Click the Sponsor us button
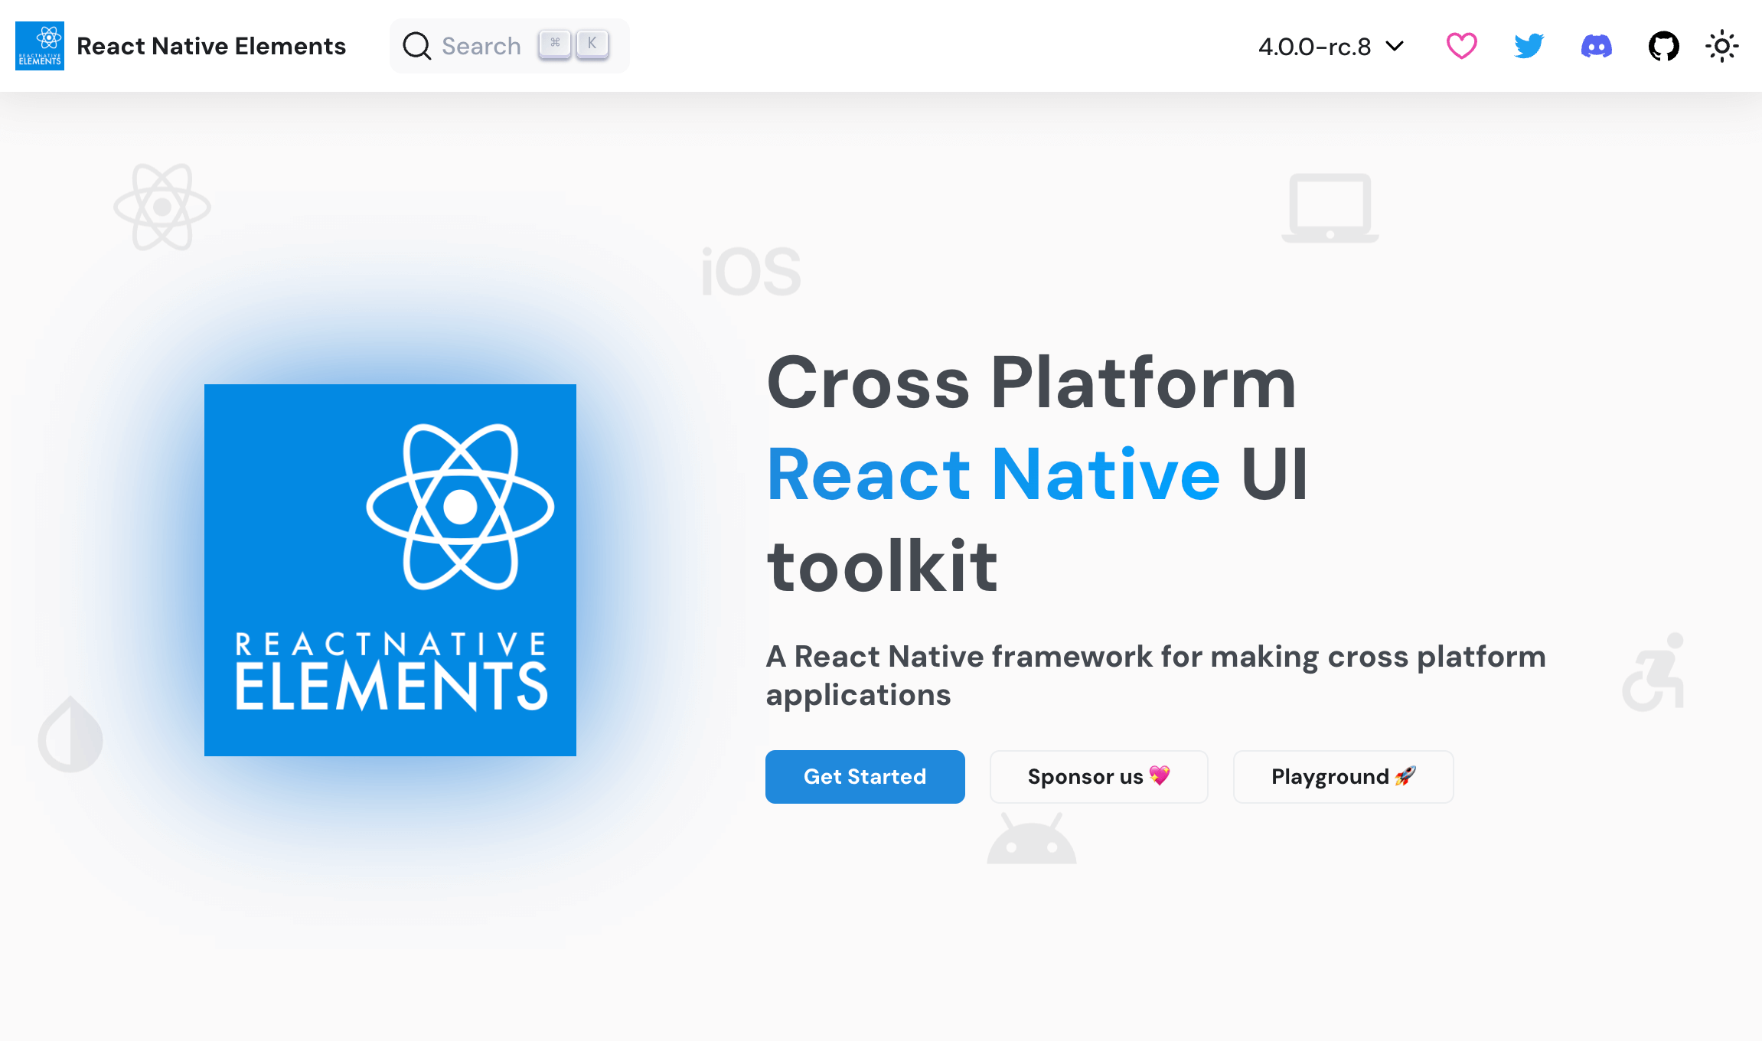Viewport: 1762px width, 1041px height. pos(1098,776)
